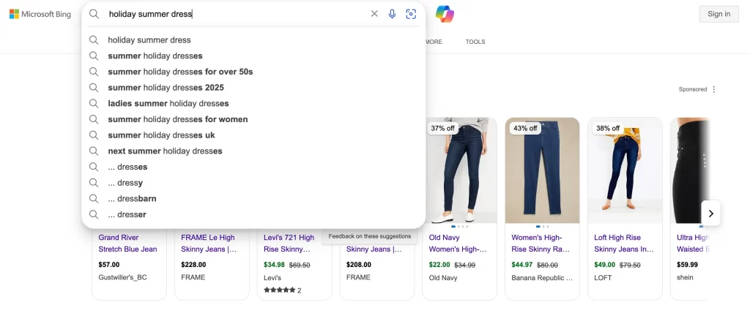Click the $44.97 sale price
The image size is (750, 313).
(x=521, y=265)
